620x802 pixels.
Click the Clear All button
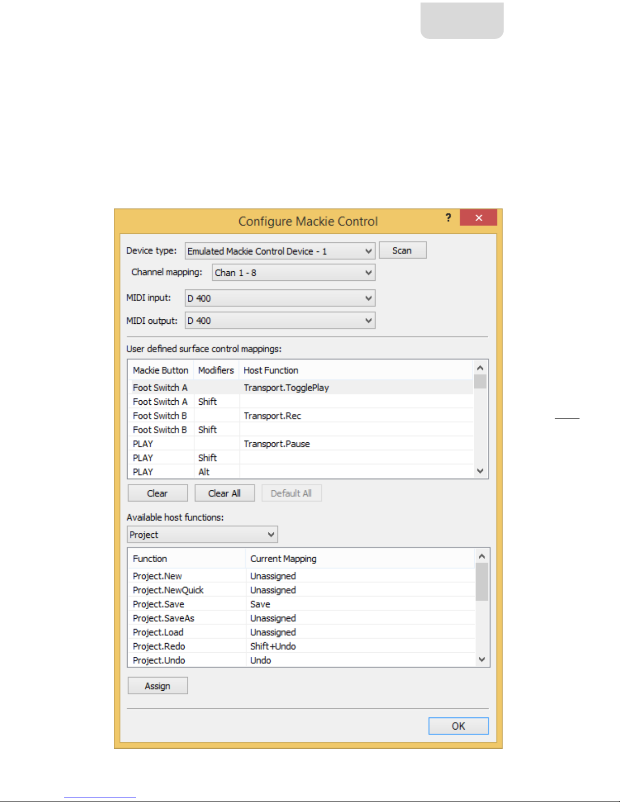(x=224, y=493)
